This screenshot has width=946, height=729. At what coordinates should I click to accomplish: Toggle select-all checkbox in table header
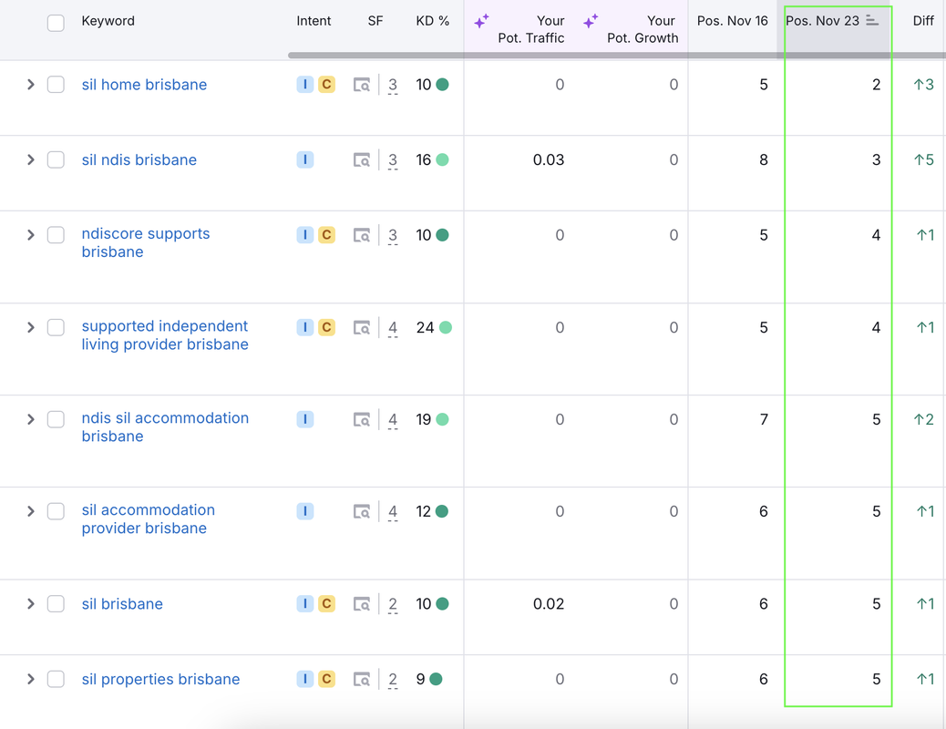click(57, 23)
